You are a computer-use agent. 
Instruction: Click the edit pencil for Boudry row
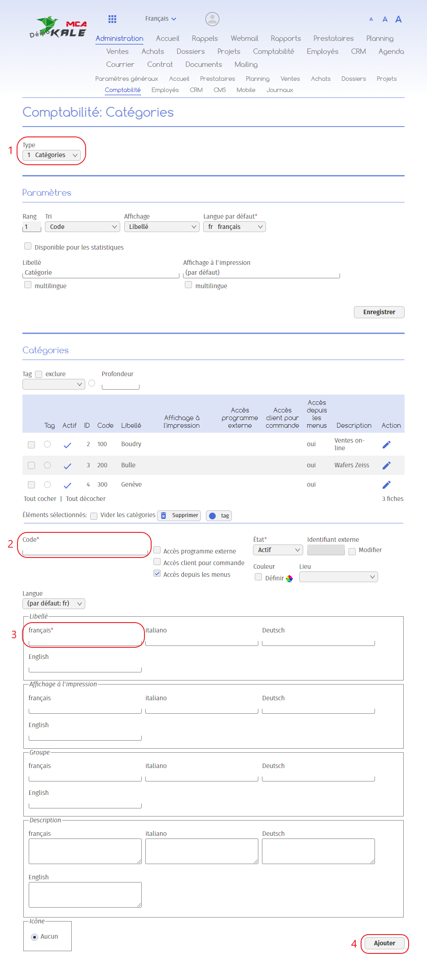point(386,444)
